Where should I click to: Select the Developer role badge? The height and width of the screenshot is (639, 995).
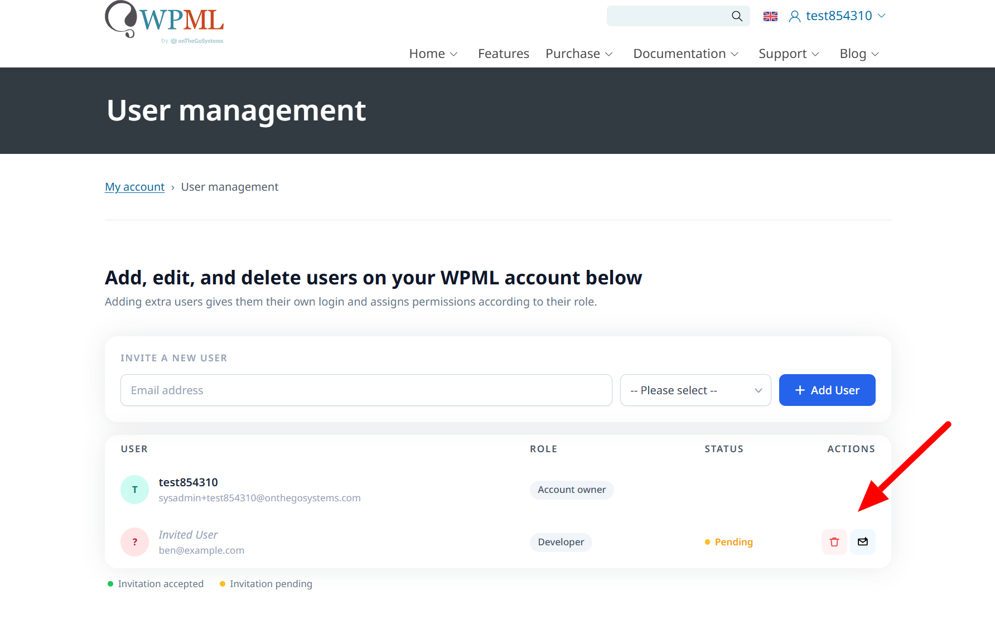(561, 542)
